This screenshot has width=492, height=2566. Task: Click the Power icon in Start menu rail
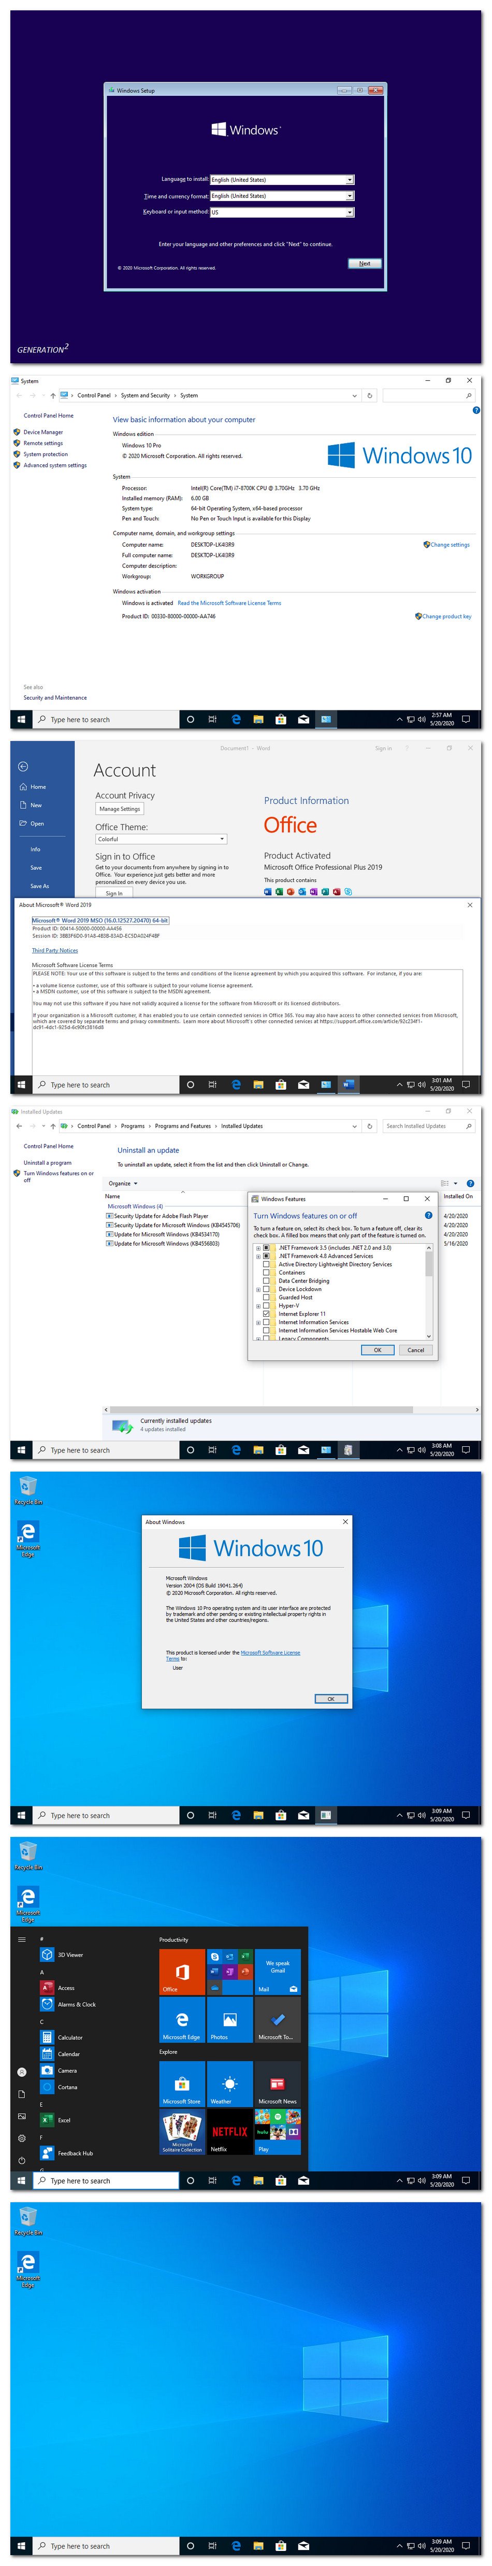tap(22, 2161)
